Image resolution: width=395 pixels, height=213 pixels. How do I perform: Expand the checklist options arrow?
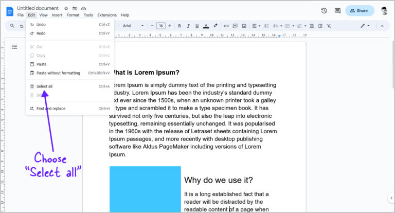(x=281, y=26)
